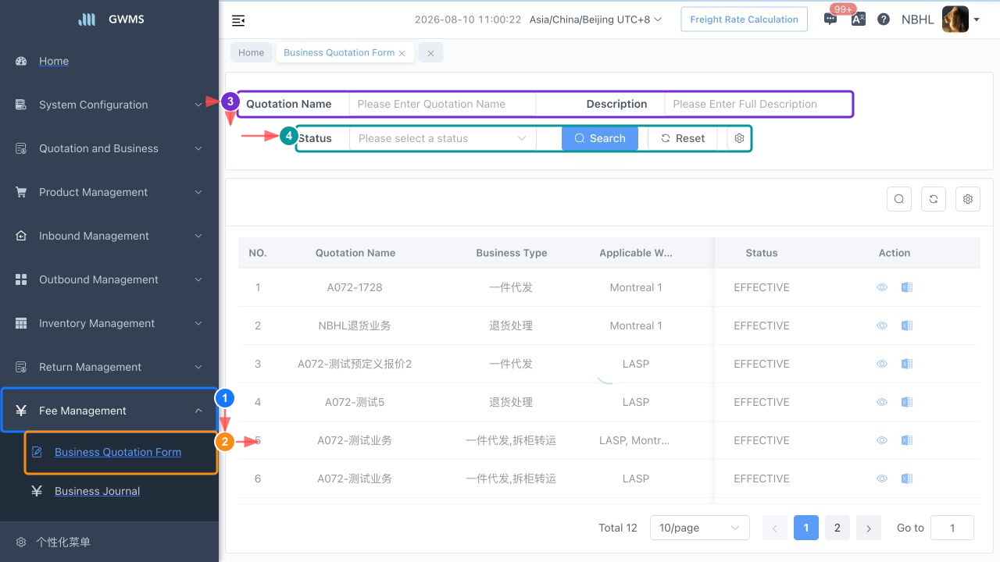Open the messages chat icon
The height and width of the screenshot is (562, 1000).
[830, 20]
